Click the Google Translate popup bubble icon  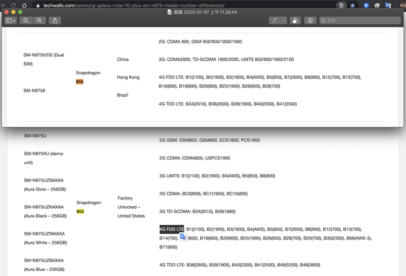[183, 237]
